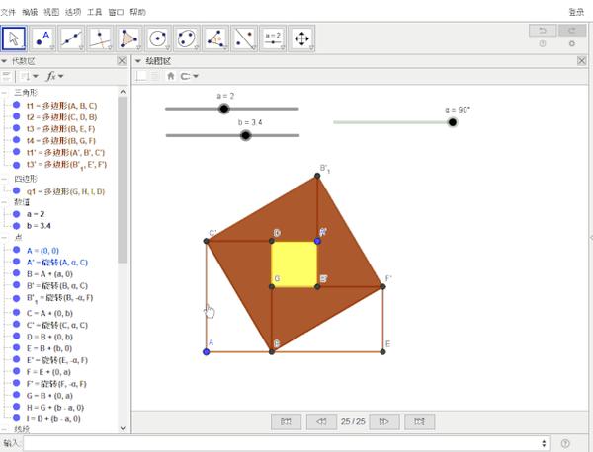The height and width of the screenshot is (452, 593).
Task: Click Algebra view scrollbar down arrow
Action: [123, 428]
